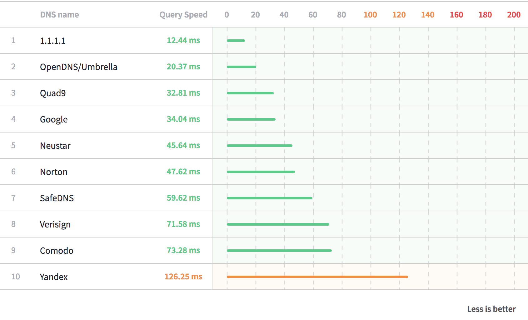Click the Google DNS label

(53, 119)
